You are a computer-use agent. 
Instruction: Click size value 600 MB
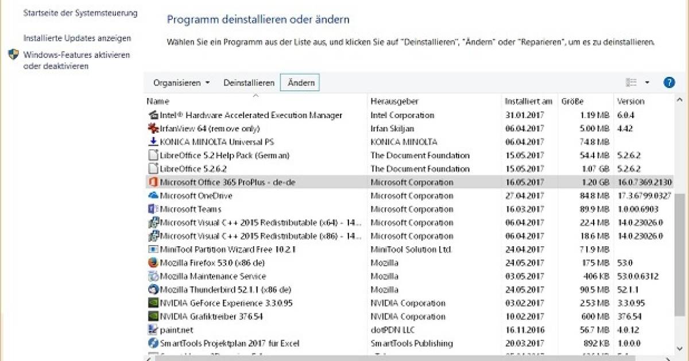595,316
